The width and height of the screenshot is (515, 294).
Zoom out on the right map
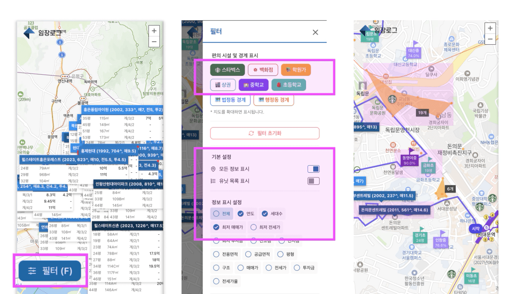point(490,39)
